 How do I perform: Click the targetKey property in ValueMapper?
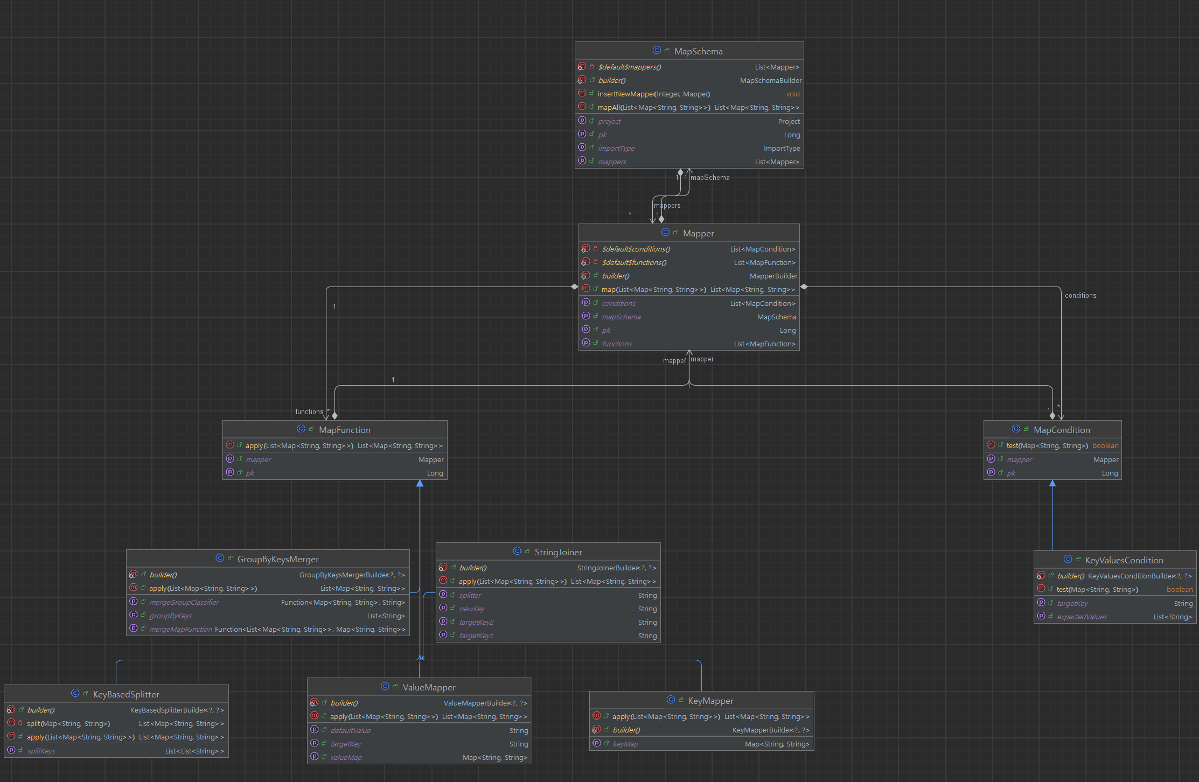tap(346, 744)
